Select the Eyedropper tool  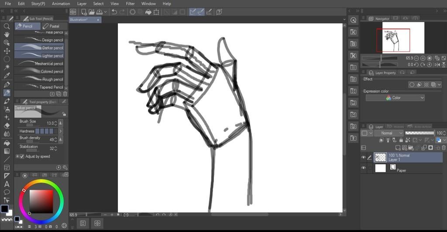tap(7, 76)
